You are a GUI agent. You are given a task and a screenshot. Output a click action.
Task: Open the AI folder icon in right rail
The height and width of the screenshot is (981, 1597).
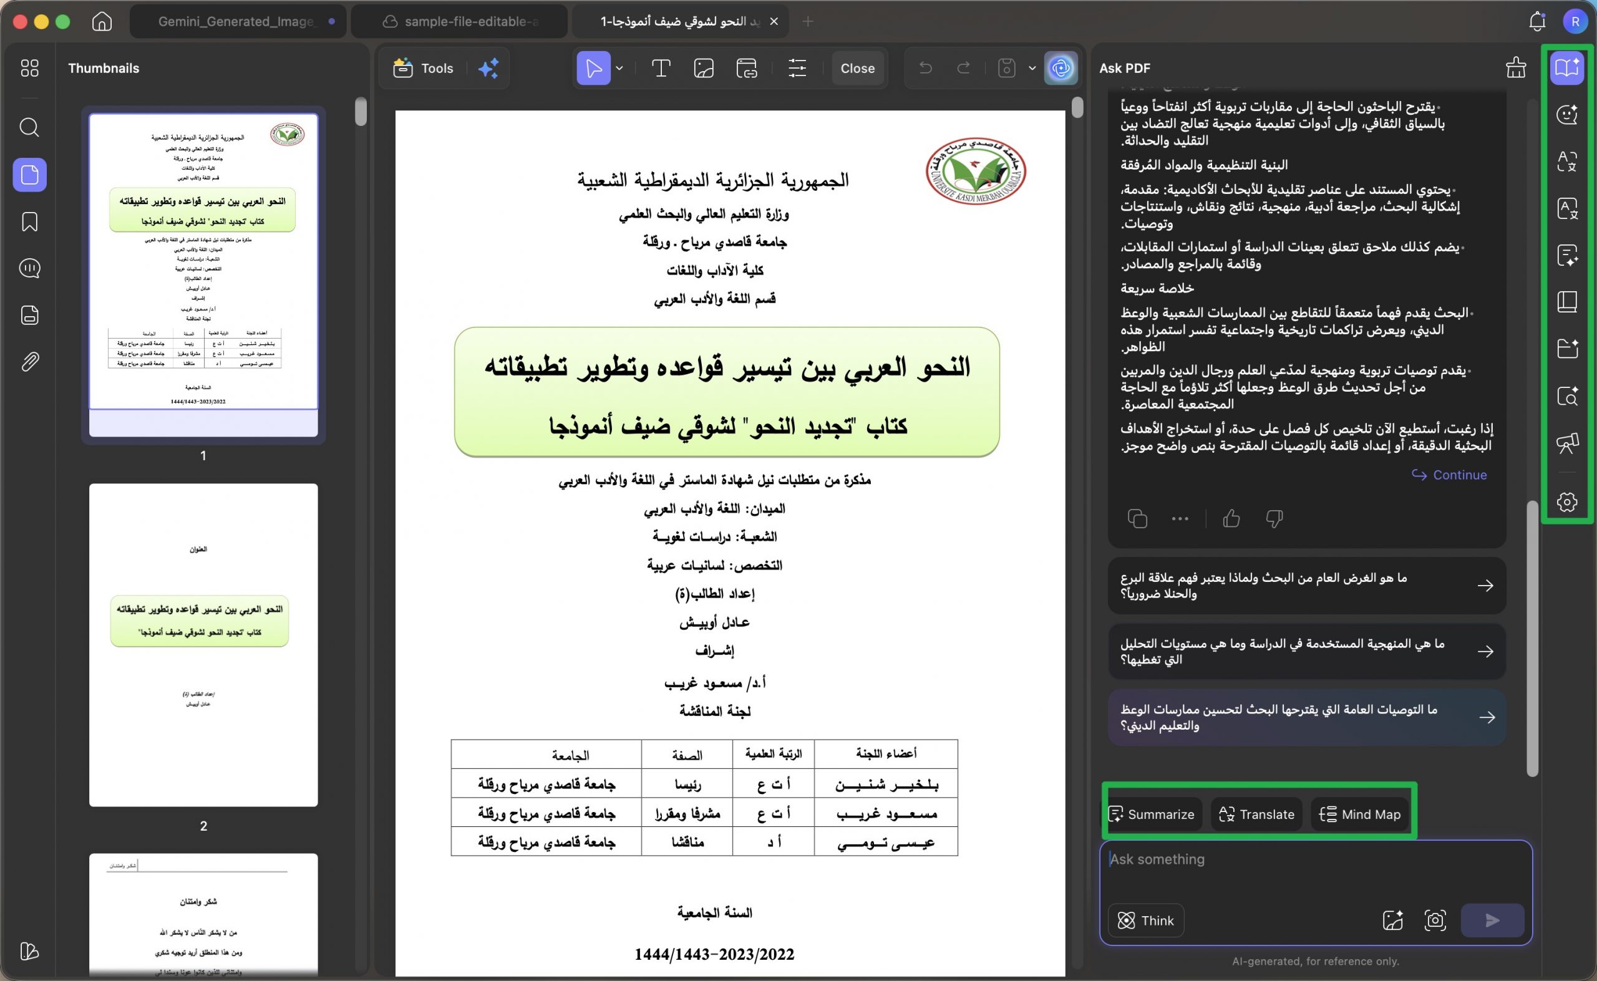click(1566, 349)
